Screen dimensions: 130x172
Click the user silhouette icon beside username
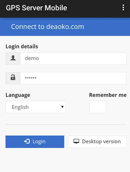click(x=13, y=58)
